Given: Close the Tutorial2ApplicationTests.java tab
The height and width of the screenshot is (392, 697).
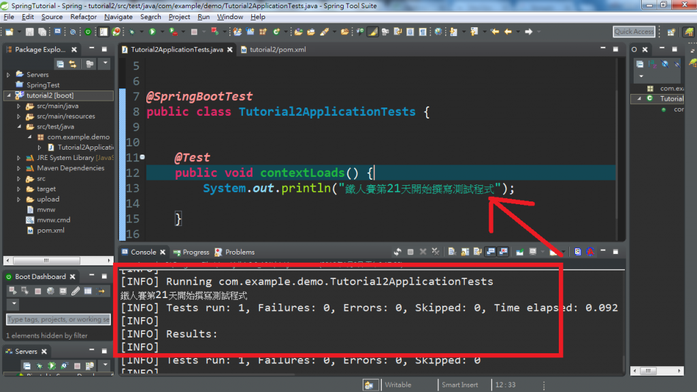Looking at the screenshot, I should click(230, 50).
